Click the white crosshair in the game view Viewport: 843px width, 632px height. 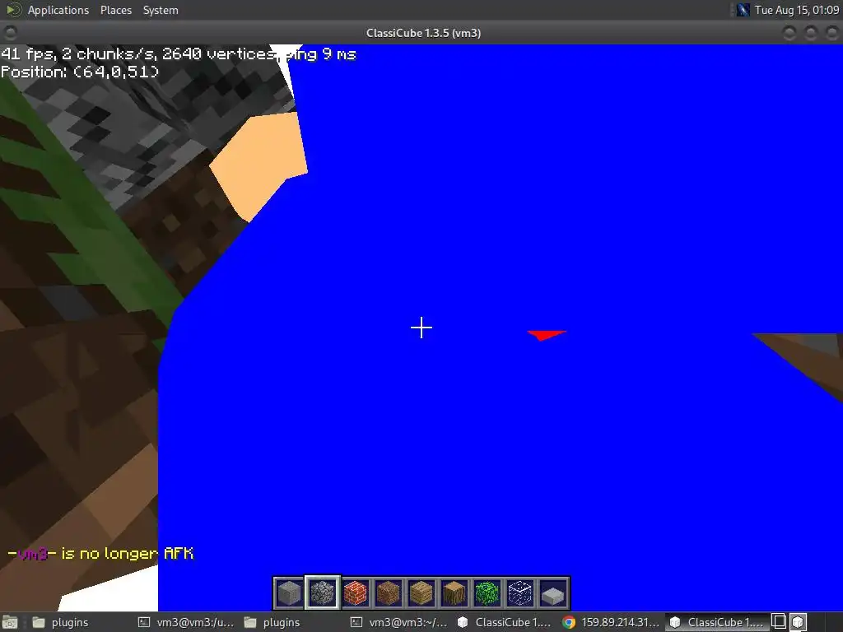(x=421, y=328)
